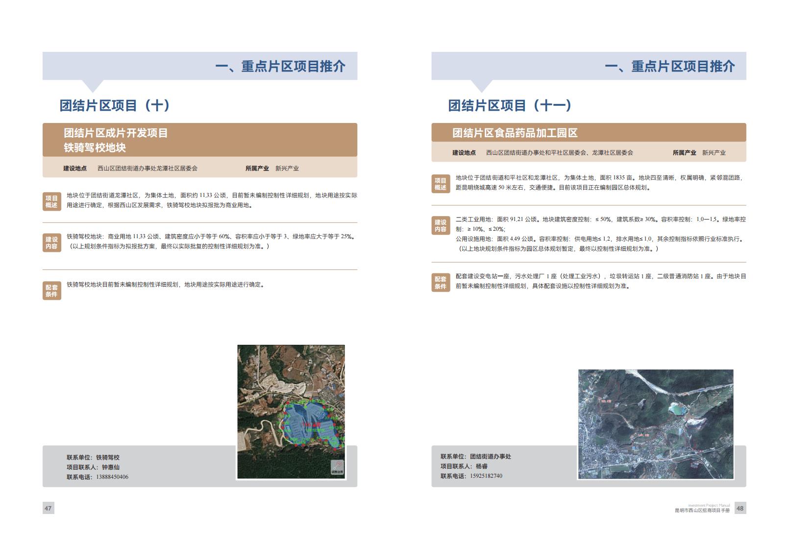Click title 团结片区成片开发项目

tap(116, 133)
